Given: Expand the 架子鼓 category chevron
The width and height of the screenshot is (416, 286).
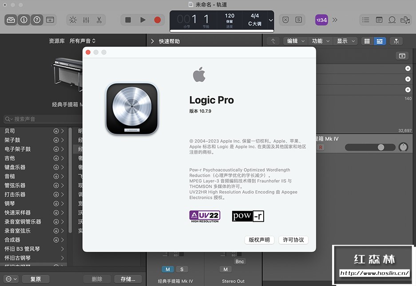Looking at the screenshot, I should [x=63, y=140].
